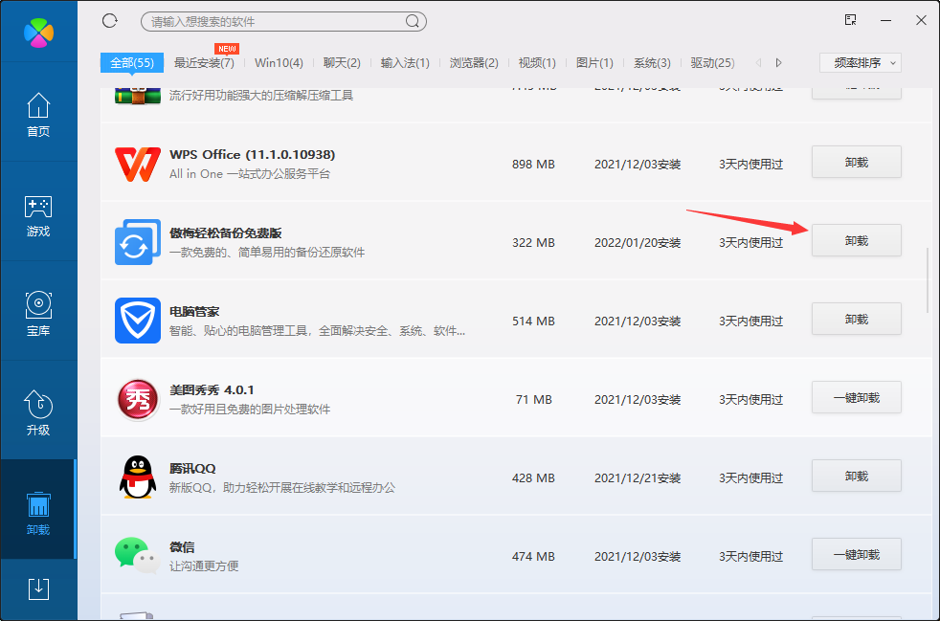Click WPS description 'All in One 一站式办公服务平台'

click(x=250, y=174)
